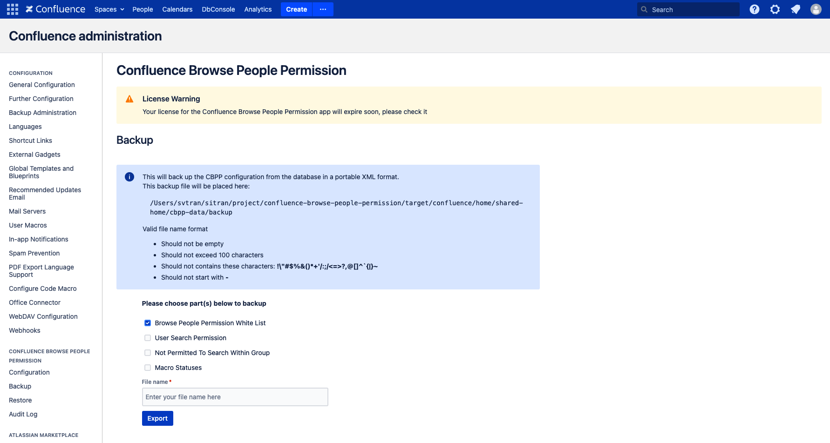Image resolution: width=830 pixels, height=443 pixels.
Task: Enable the User Search Permission checkbox
Action: 148,338
